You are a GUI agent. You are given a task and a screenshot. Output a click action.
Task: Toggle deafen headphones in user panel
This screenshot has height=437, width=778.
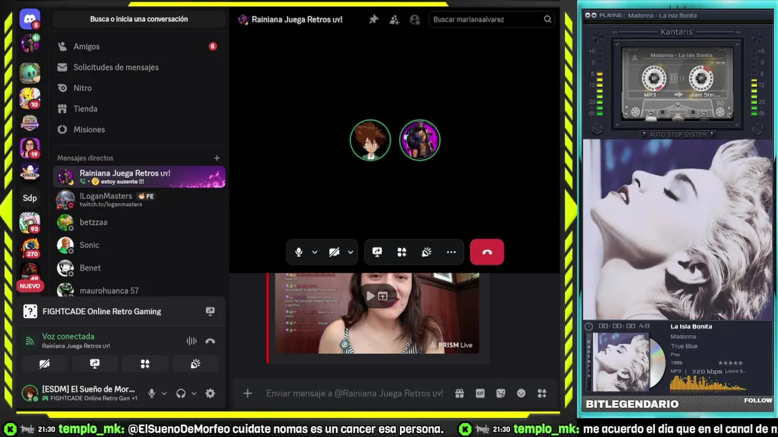(x=181, y=393)
